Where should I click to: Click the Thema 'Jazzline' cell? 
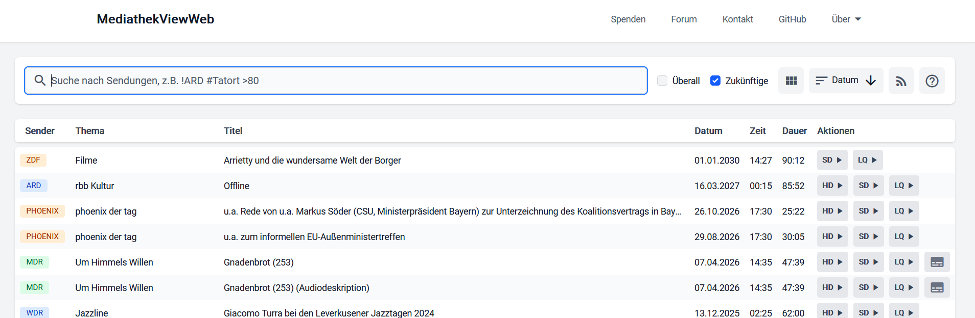[91, 313]
